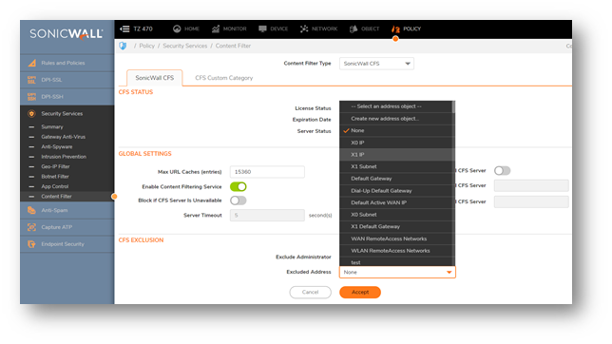This screenshot has width=612, height=344.
Task: Click the Object icon in top bar
Action: coord(354,29)
